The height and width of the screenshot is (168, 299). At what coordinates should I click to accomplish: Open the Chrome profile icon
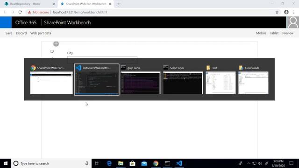click(286, 12)
